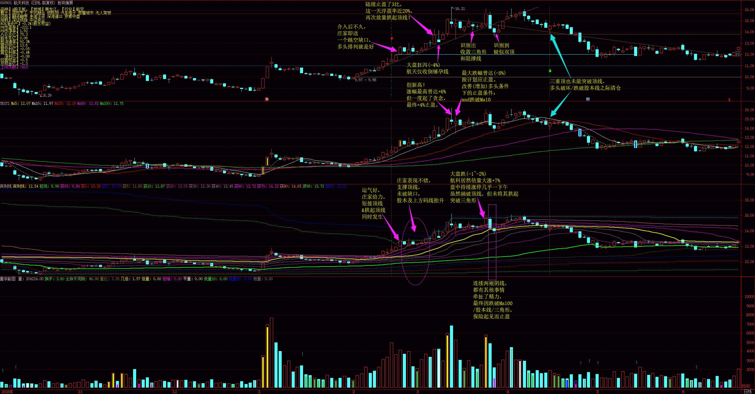Click the 桩线: 8.99 value

click(49, 186)
